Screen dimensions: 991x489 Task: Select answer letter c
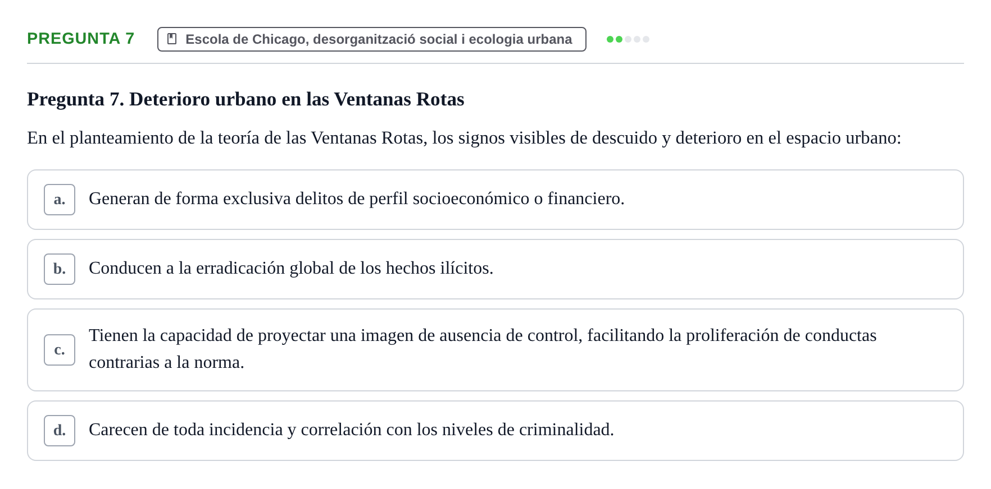pyautogui.click(x=60, y=350)
